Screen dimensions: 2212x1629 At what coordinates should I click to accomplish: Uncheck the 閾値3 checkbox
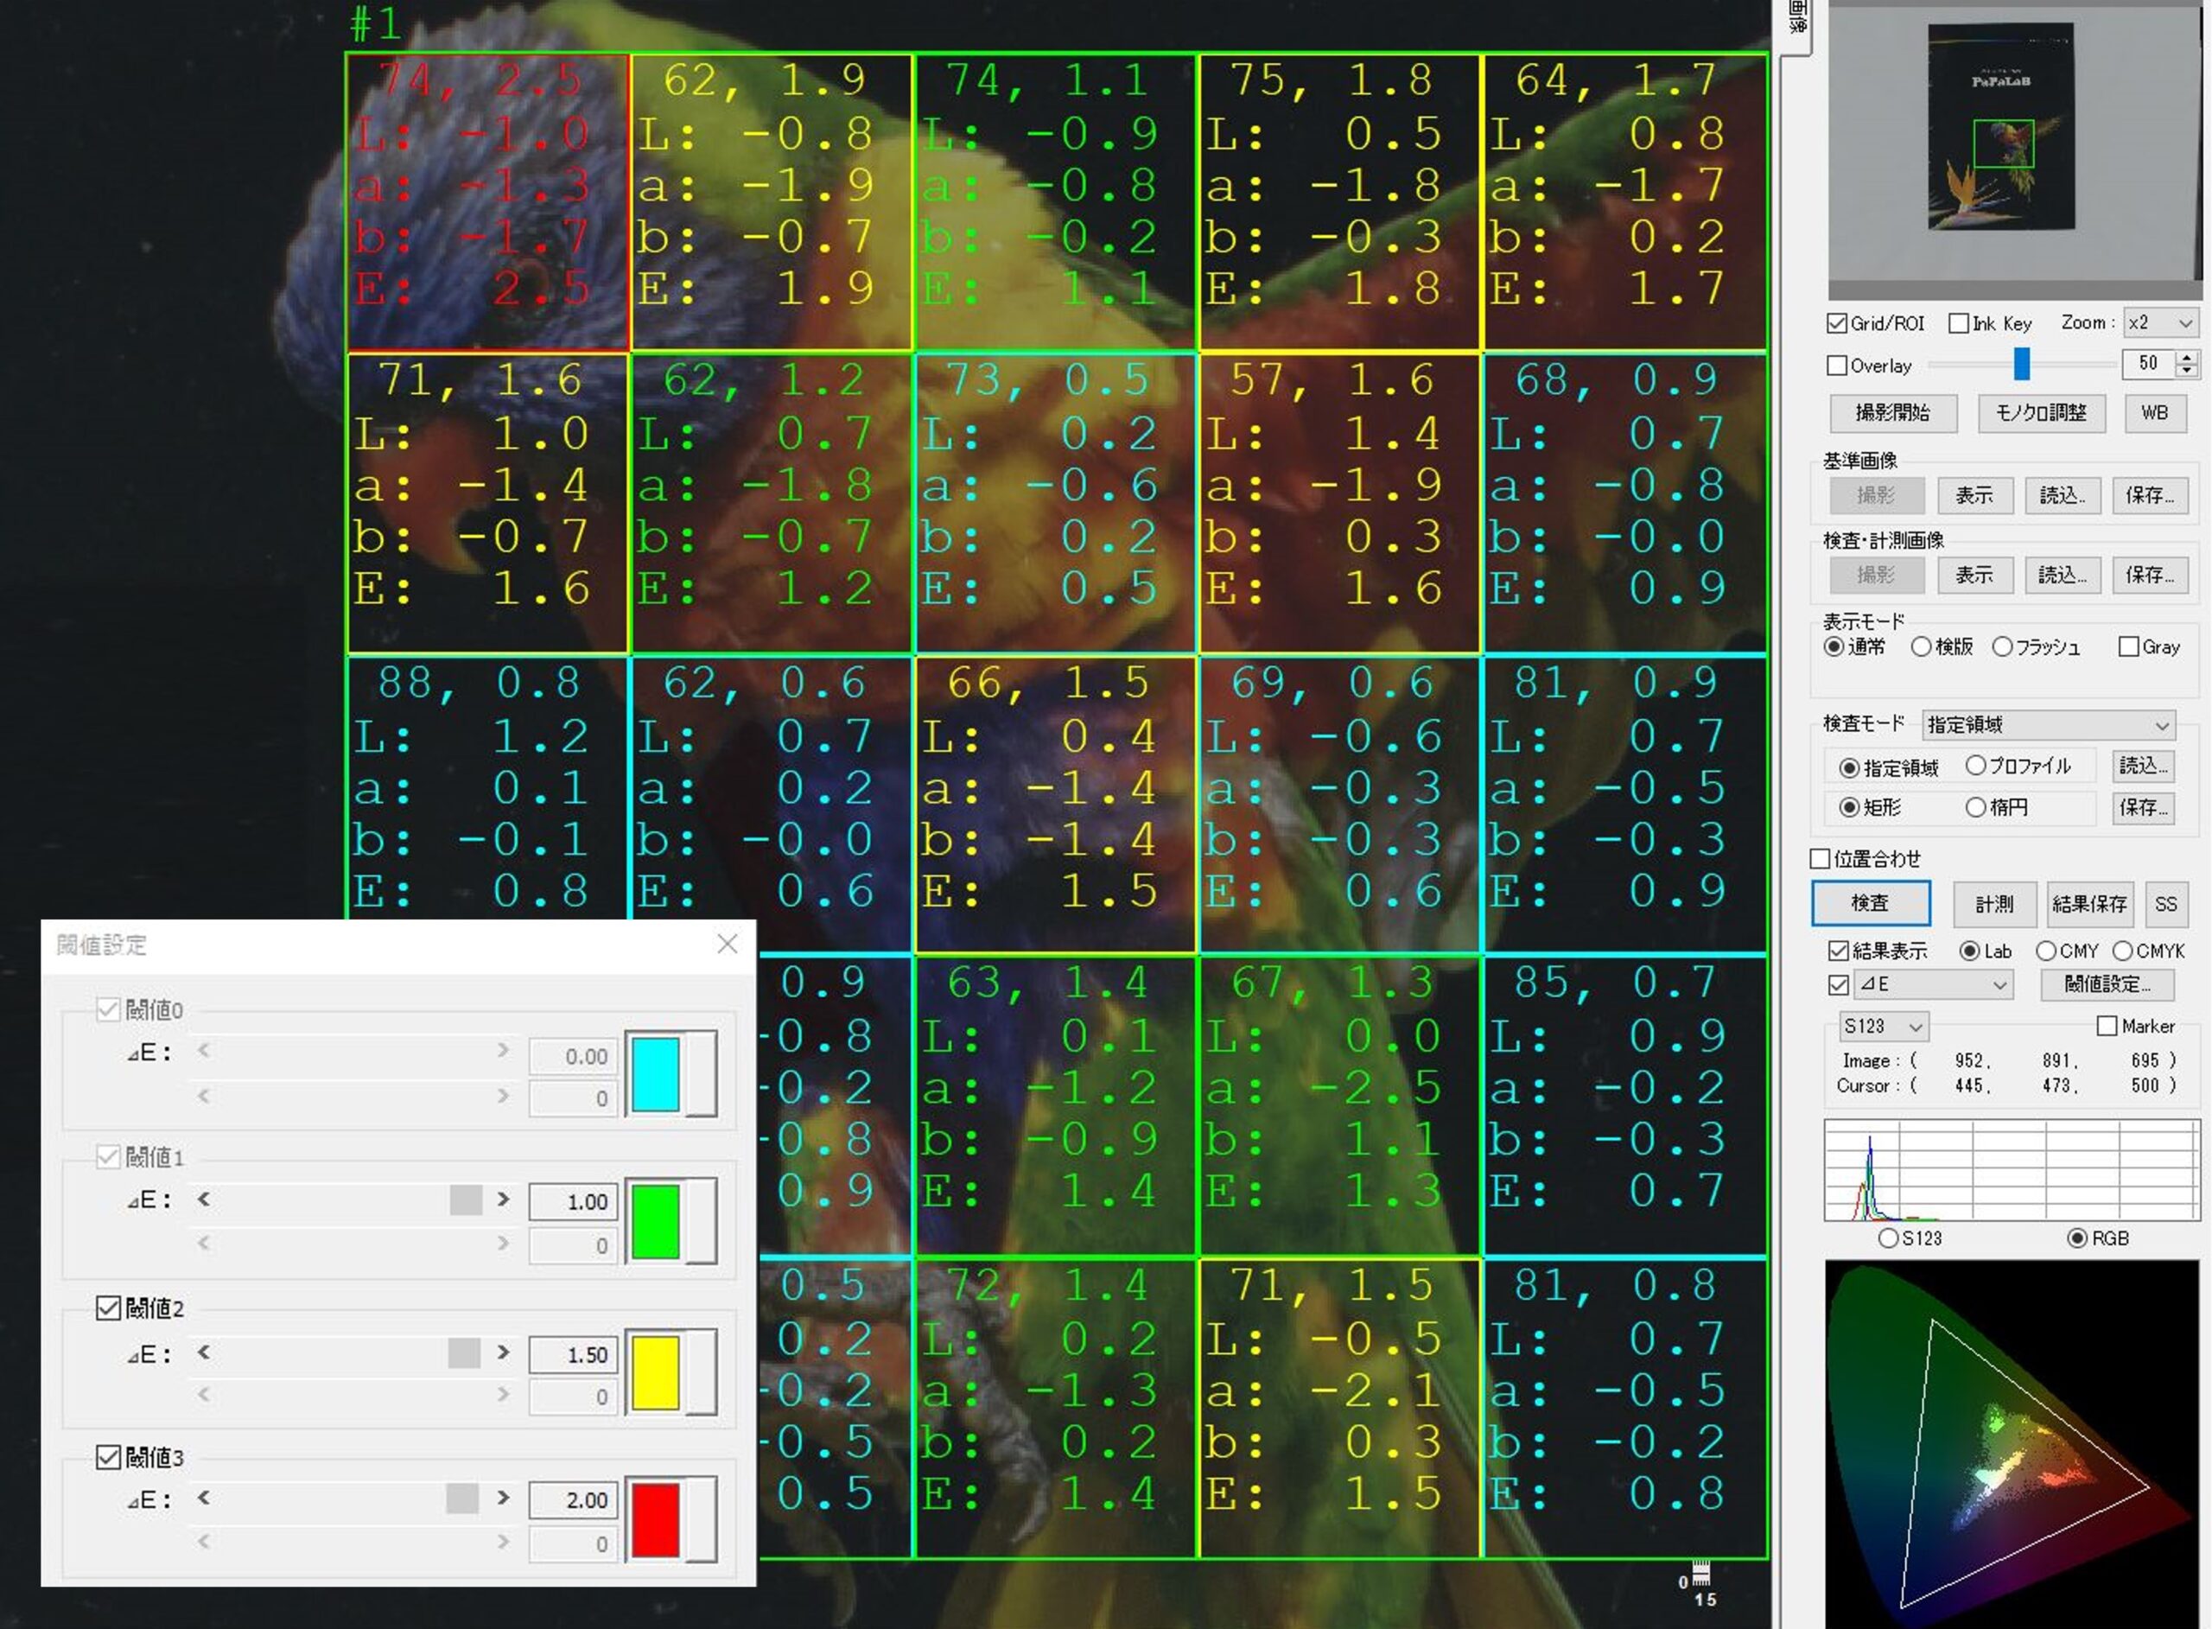tap(107, 1457)
